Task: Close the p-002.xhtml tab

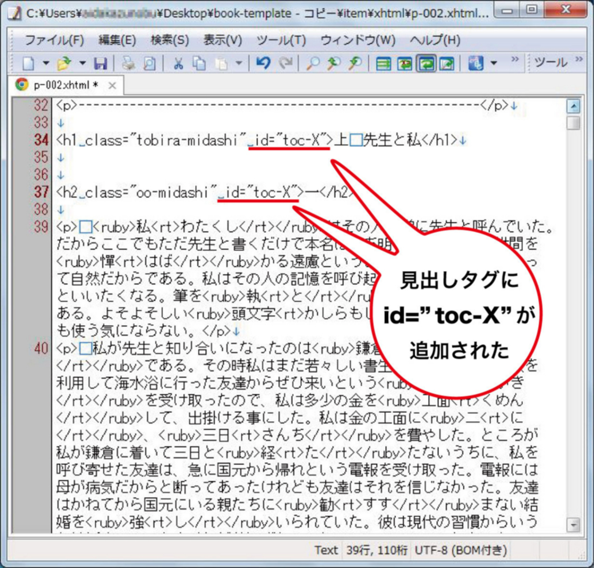Action: [112, 86]
